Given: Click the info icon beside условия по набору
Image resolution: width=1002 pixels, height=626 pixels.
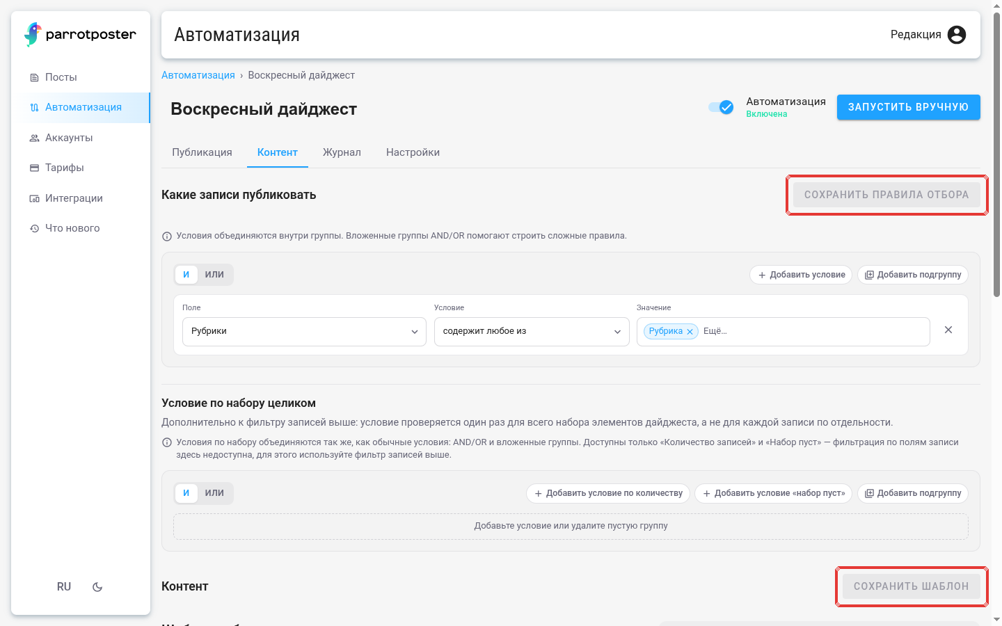Looking at the screenshot, I should pos(167,442).
